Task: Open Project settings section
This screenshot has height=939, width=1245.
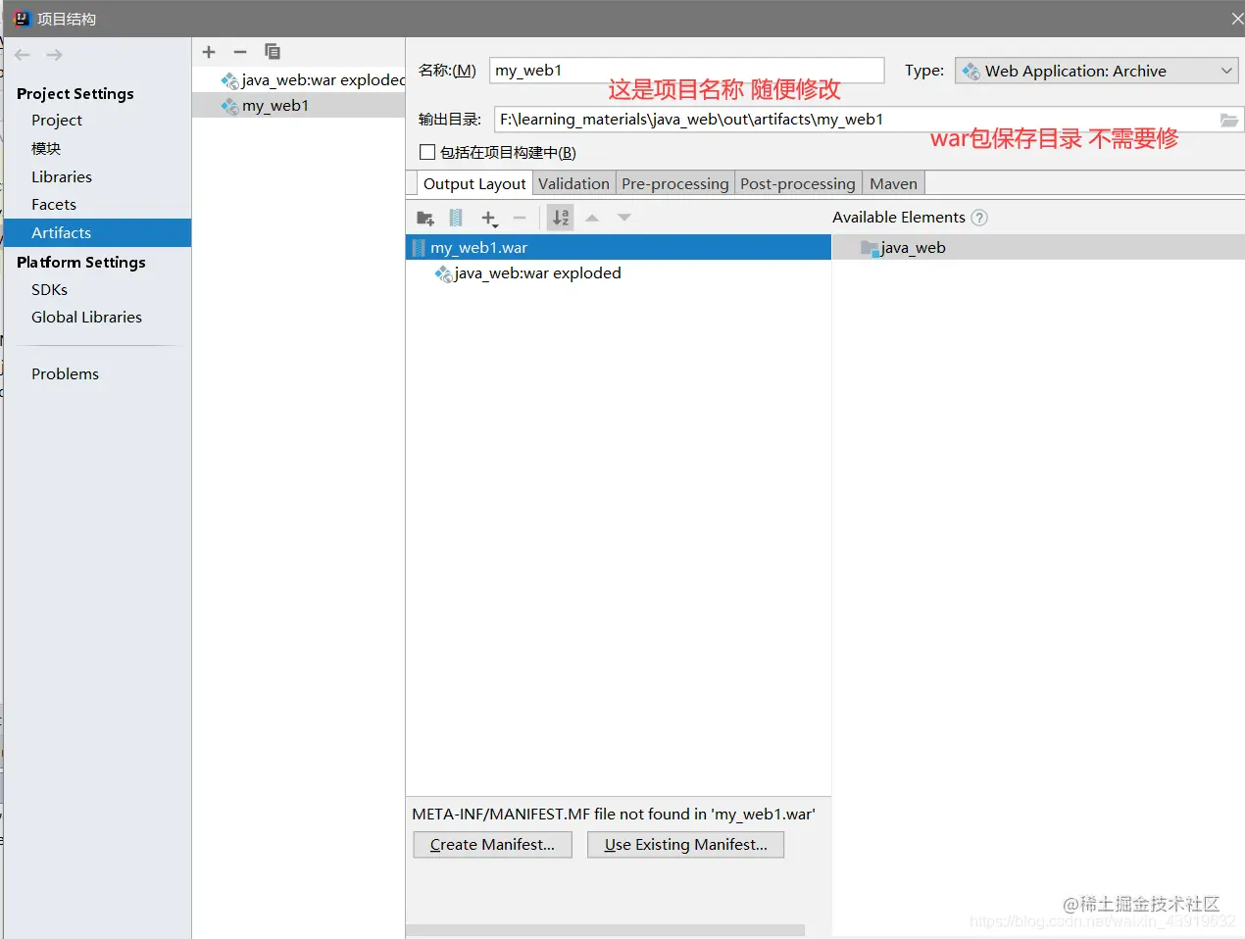Action: tap(57, 121)
